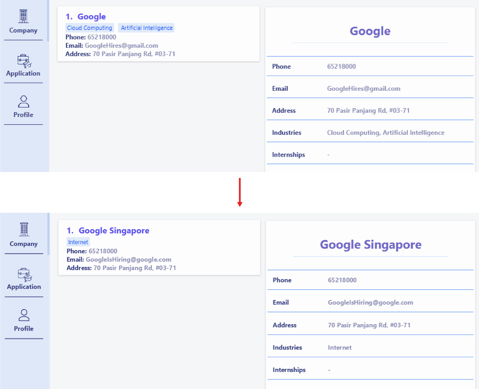479x389 pixels.
Task: Click the Profile person icon in bottom panel
Action: tap(24, 315)
